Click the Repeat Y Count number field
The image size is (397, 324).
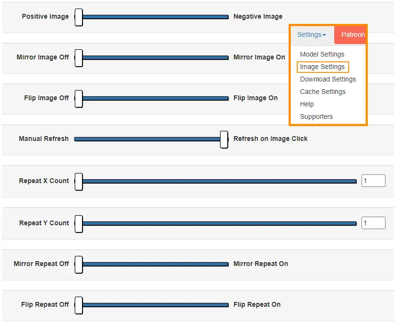tap(373, 223)
